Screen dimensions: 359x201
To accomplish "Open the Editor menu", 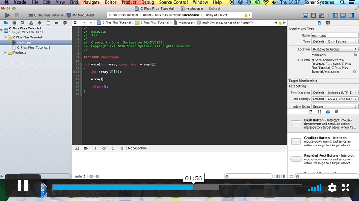I will (111, 2).
